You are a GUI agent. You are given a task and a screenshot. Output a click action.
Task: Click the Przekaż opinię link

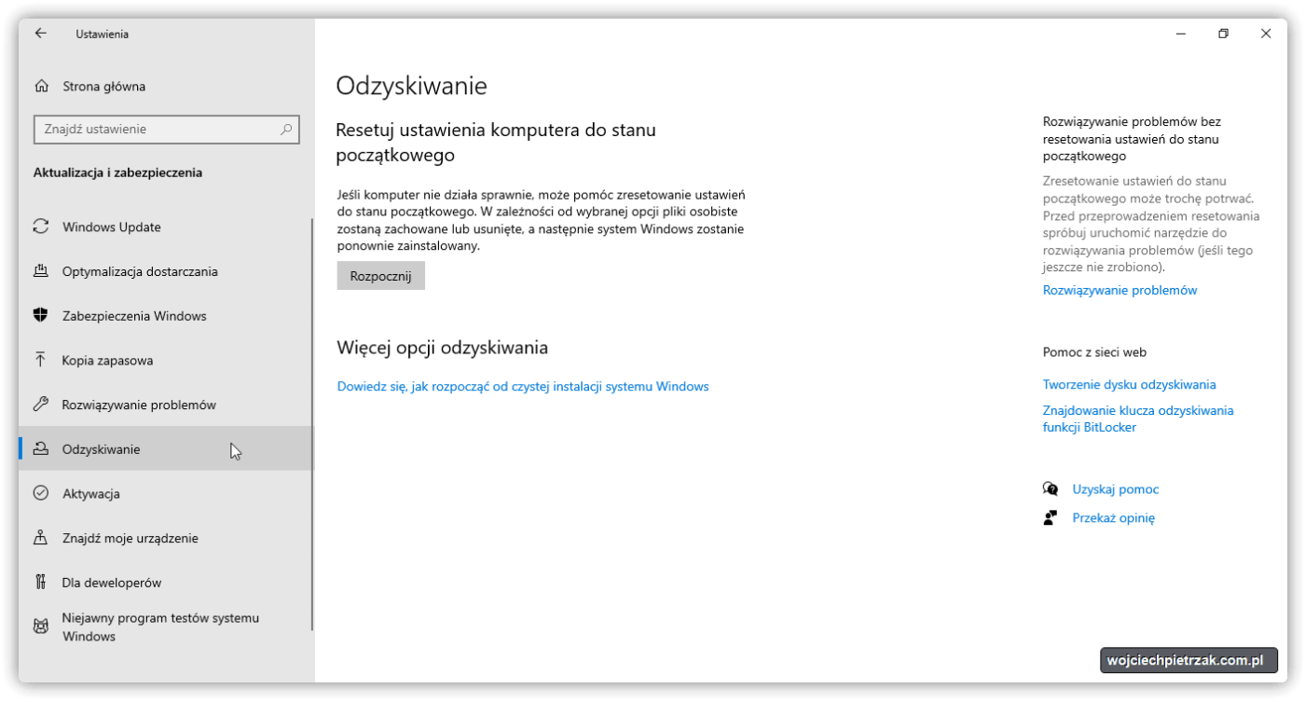1113,518
